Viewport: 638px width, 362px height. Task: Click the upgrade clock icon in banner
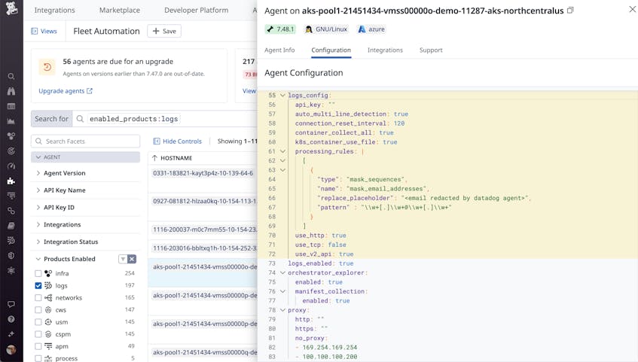coord(47,67)
